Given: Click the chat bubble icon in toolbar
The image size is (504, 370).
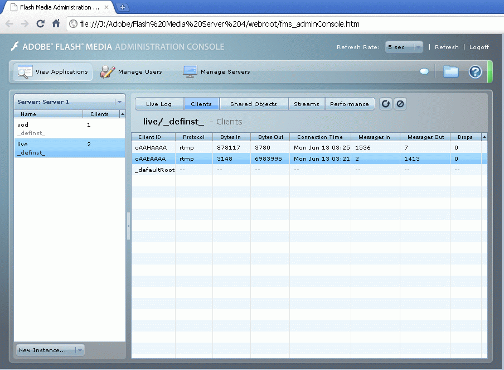Looking at the screenshot, I should [424, 71].
